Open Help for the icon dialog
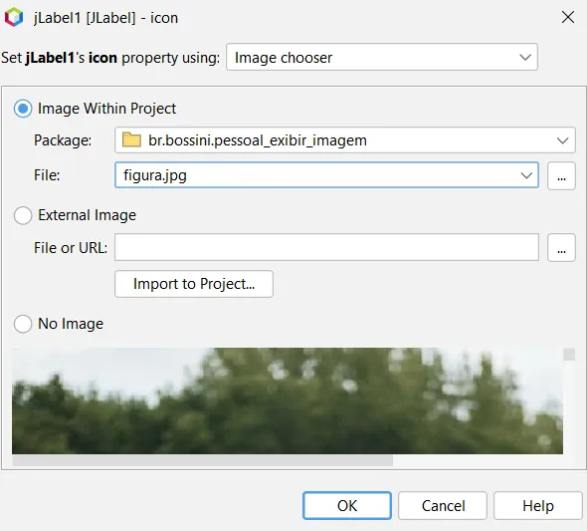 point(538,505)
